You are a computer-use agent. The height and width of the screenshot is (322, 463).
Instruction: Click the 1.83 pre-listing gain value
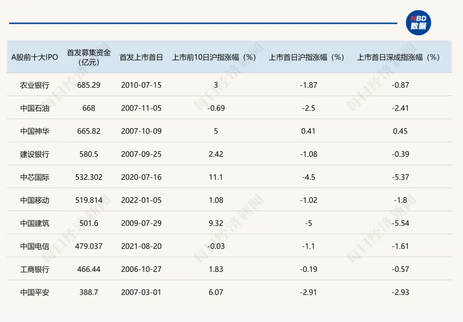click(216, 269)
